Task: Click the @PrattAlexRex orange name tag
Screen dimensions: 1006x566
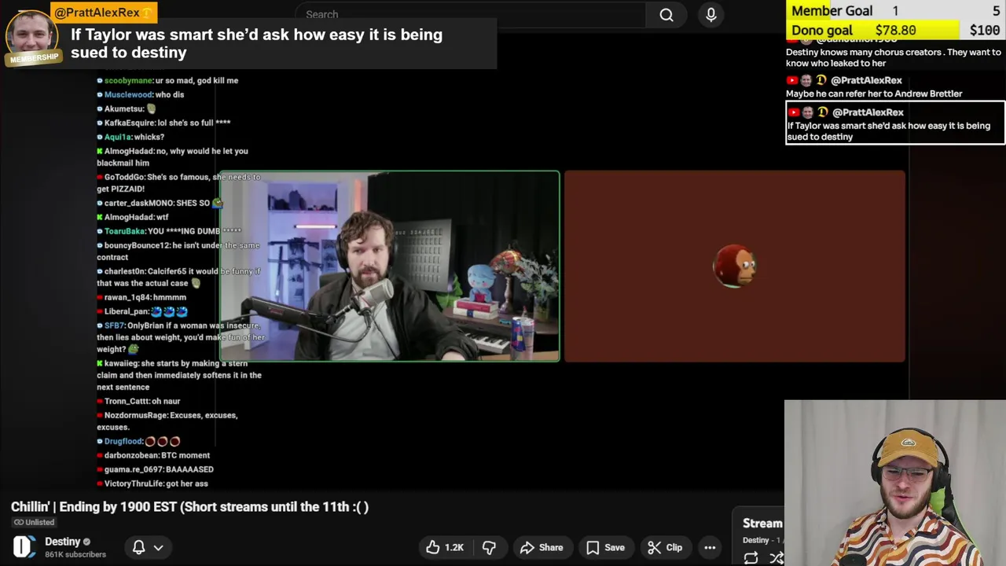Action: 104,13
